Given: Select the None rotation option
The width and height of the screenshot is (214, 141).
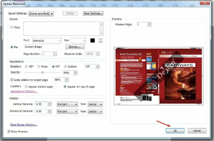Looking at the screenshot, I should 39,66.
